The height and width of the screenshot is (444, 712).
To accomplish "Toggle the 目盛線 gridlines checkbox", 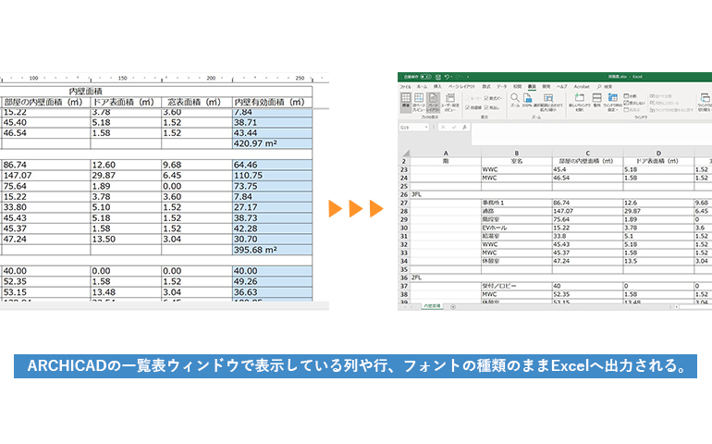I will (x=473, y=107).
